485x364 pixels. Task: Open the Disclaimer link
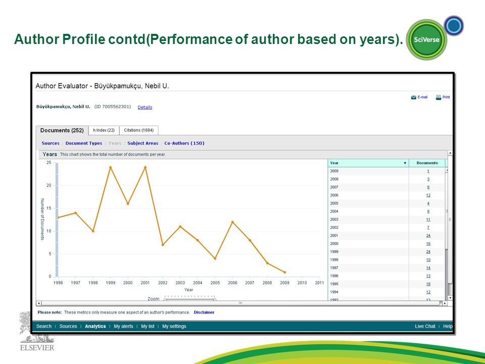tap(204, 312)
